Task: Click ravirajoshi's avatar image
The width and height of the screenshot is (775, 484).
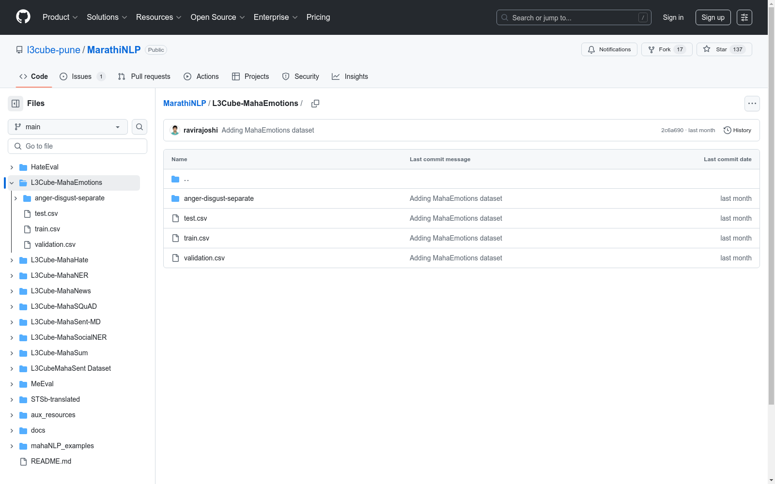Action: [x=175, y=130]
